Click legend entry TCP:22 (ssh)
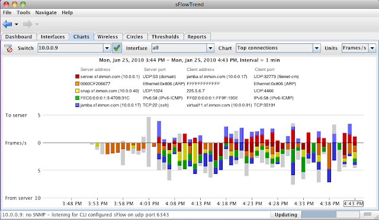Viewport: 379px width, 220px height. click(156, 105)
